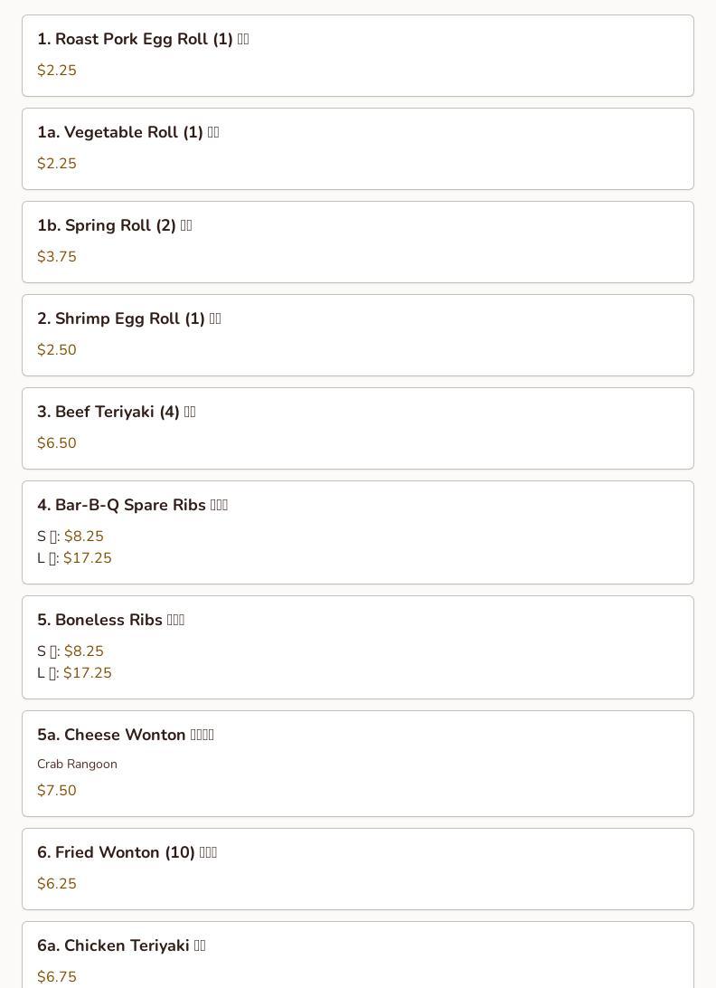Click the Crab Rangoon description text
Screen dimensions: 716x988
click(x=77, y=765)
